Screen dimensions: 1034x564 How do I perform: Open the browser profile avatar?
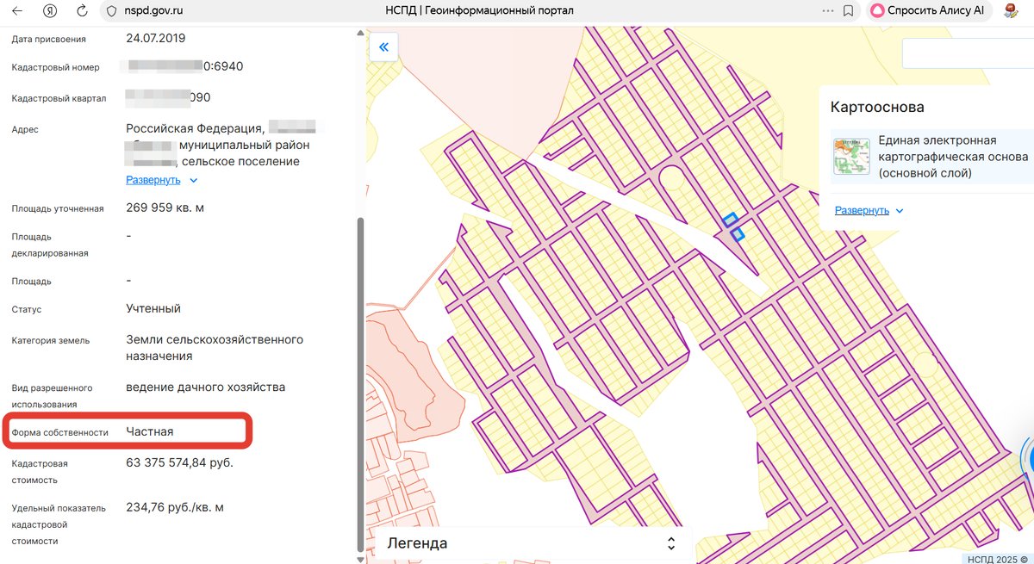pyautogui.click(x=1010, y=10)
